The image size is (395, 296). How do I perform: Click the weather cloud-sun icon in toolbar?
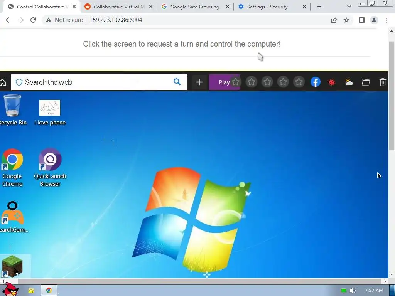point(349,82)
